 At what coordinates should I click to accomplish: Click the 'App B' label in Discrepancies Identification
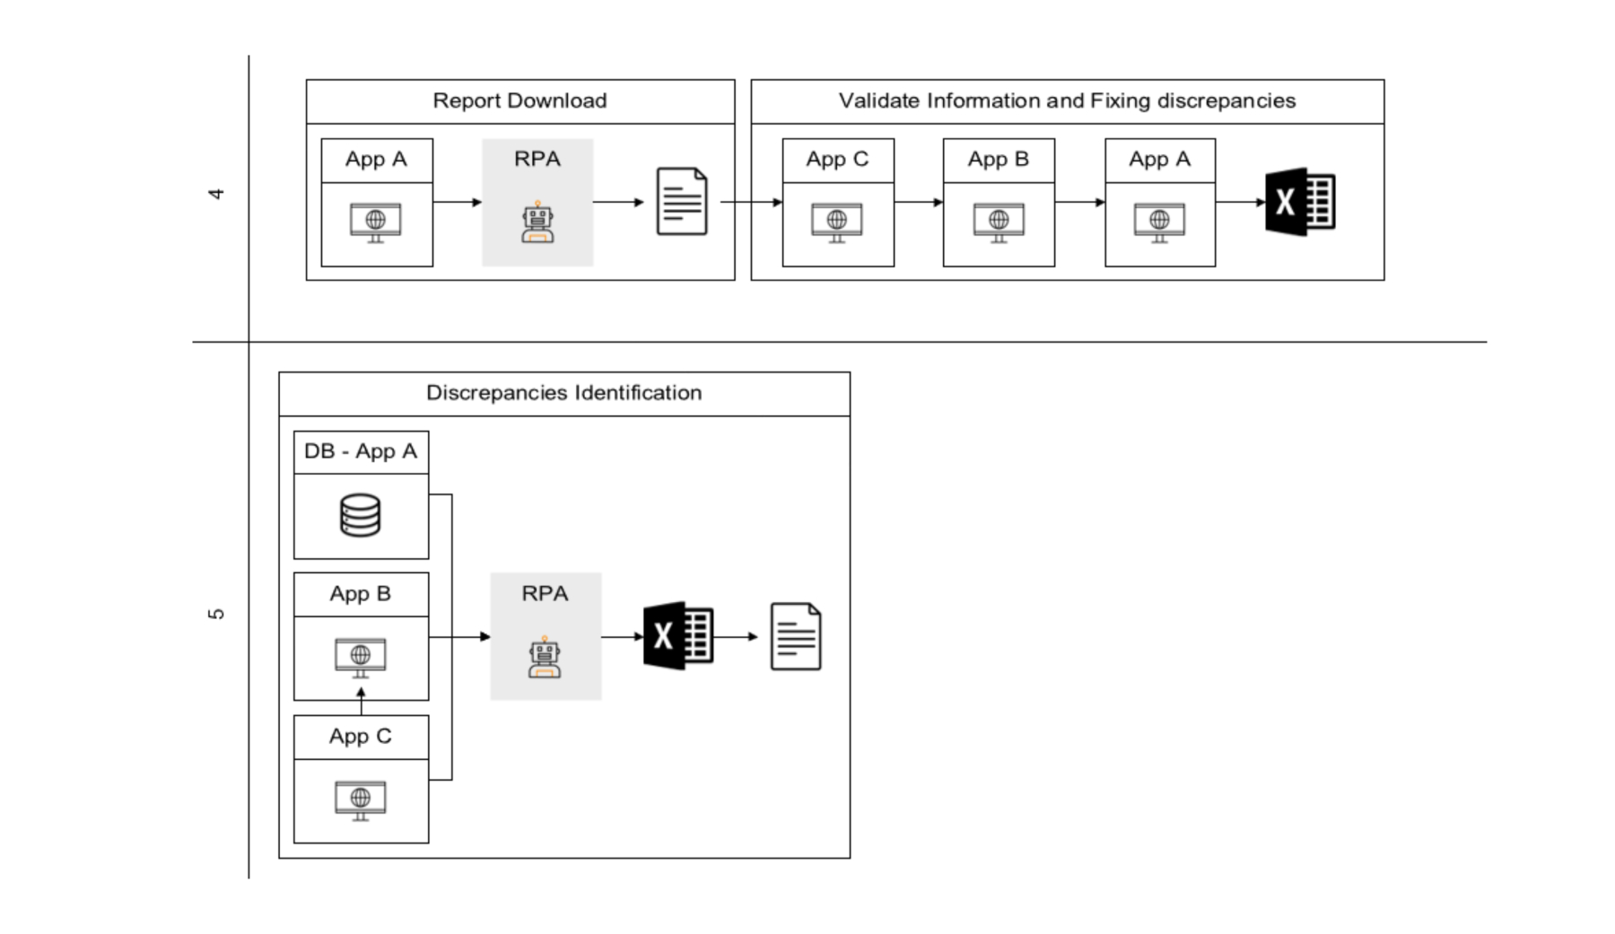(x=360, y=594)
